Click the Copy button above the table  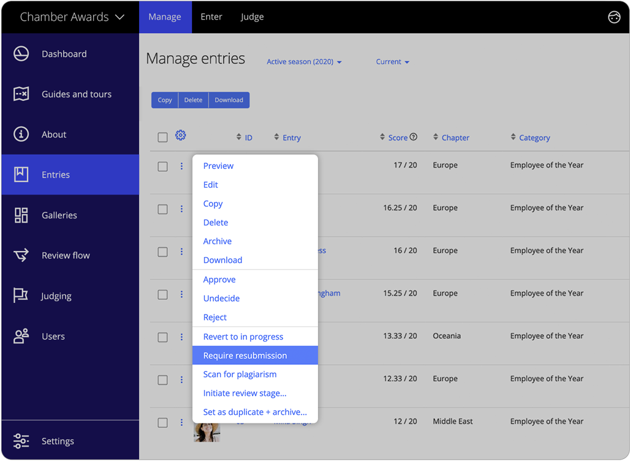pos(164,100)
